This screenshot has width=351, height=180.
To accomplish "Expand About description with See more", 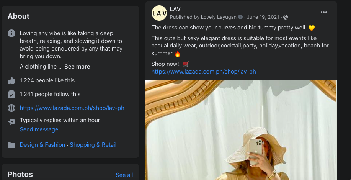I will [77, 67].
